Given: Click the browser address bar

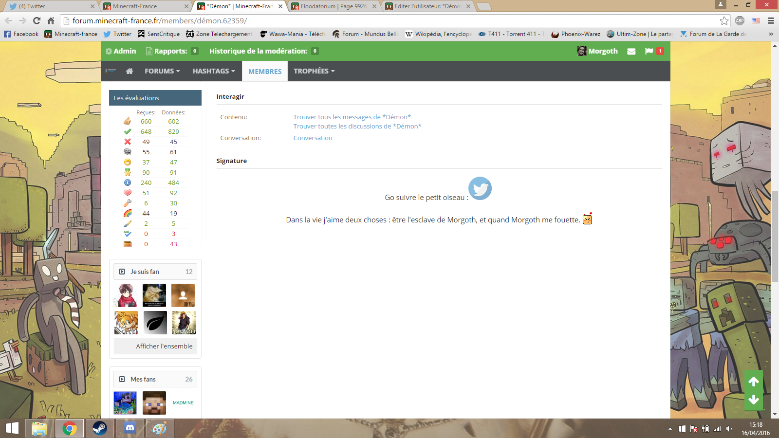Looking at the screenshot, I should [x=389, y=20].
